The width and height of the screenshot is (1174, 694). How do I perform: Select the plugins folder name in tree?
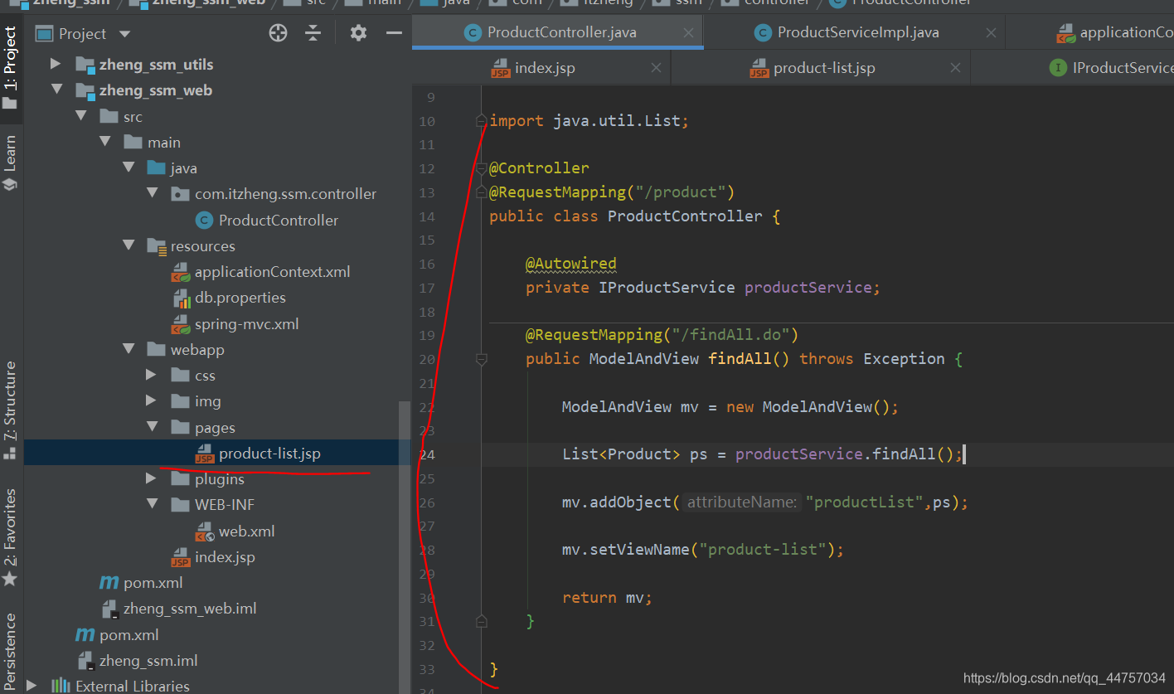(x=220, y=478)
